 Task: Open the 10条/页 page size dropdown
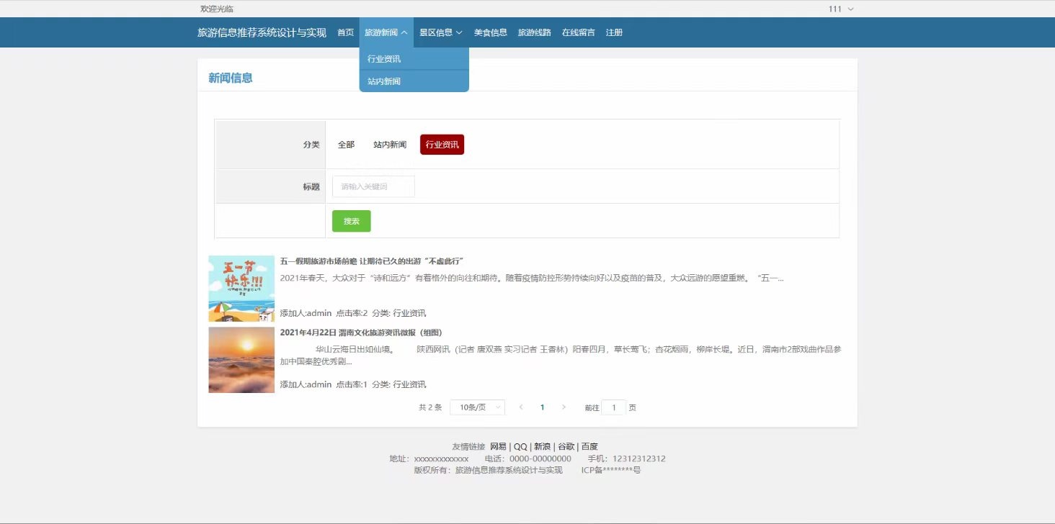(x=477, y=407)
